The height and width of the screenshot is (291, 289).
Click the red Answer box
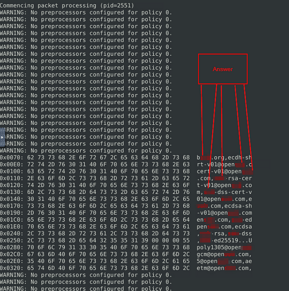click(x=223, y=69)
